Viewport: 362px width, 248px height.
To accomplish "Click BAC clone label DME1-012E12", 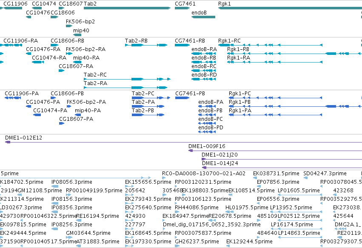I will (23, 138).
